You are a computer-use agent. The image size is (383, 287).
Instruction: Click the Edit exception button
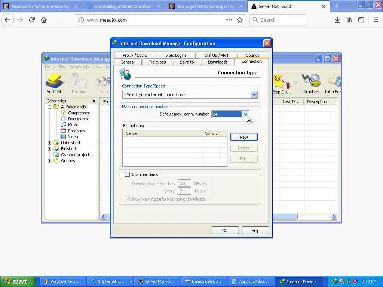coord(244,158)
